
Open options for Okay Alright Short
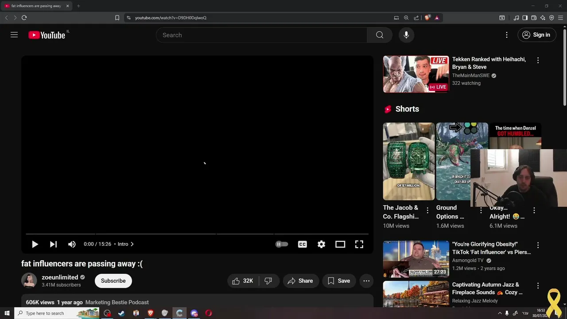534,210
